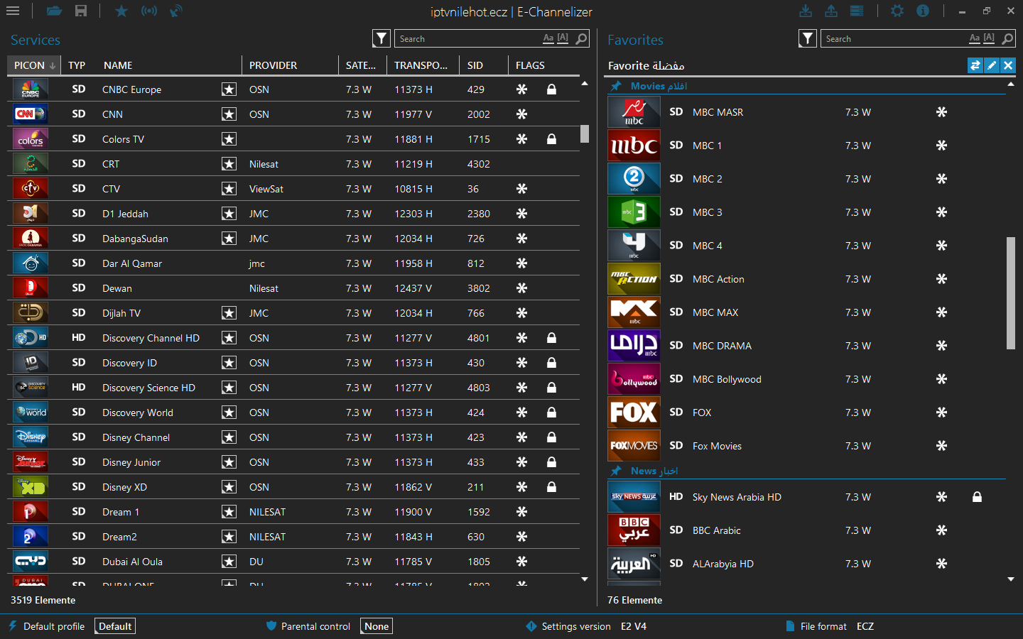
Task: Click the Favorites list scroll down arrow
Action: click(x=1011, y=579)
